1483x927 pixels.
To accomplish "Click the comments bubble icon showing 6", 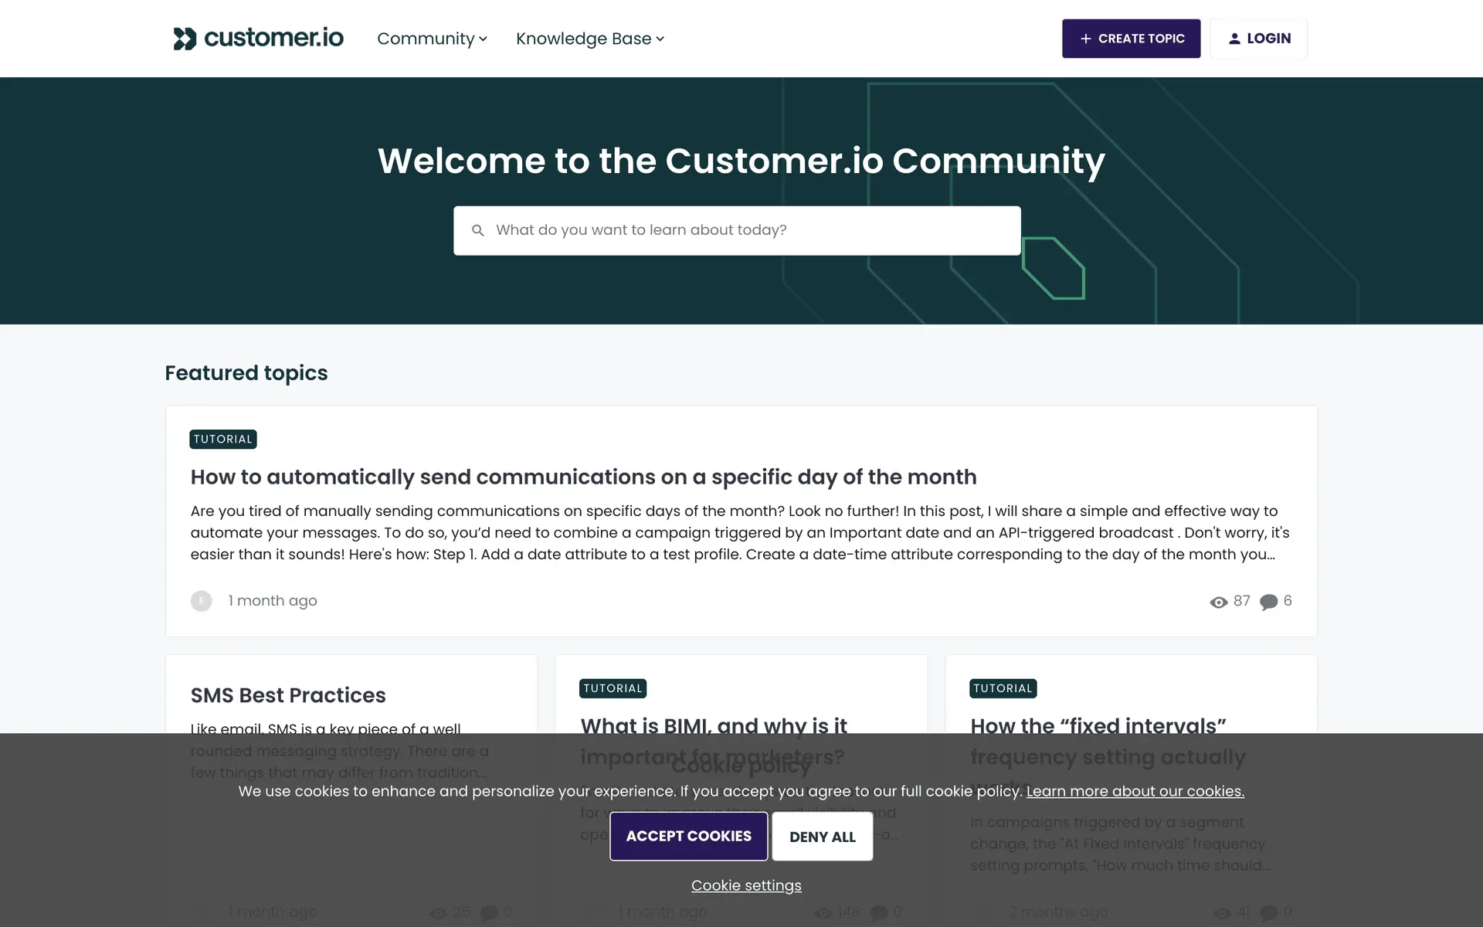I will coord(1268,602).
